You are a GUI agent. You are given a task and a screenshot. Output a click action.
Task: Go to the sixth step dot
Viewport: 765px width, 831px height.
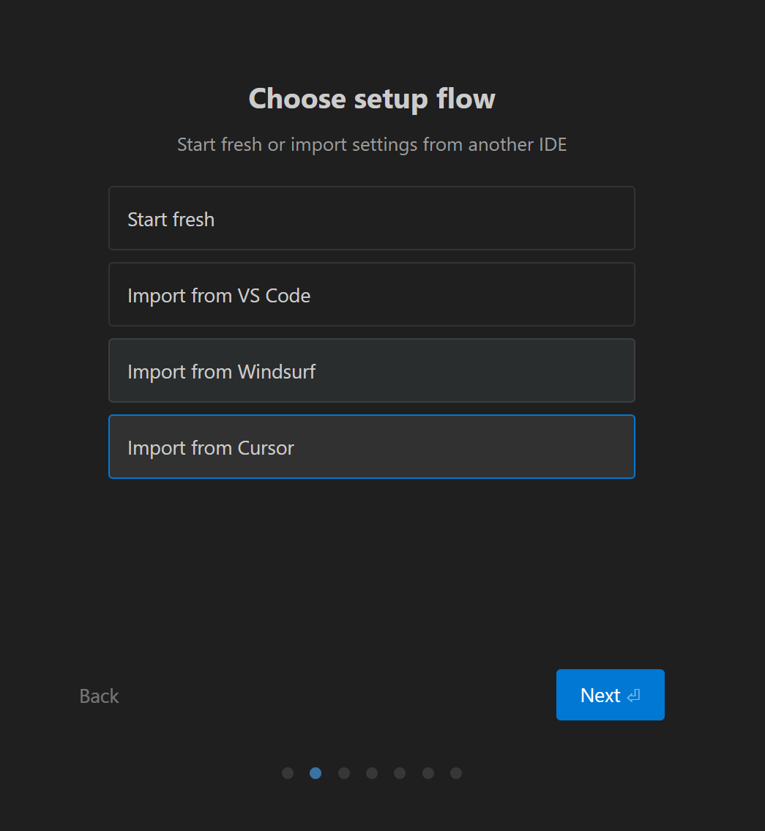tap(428, 773)
